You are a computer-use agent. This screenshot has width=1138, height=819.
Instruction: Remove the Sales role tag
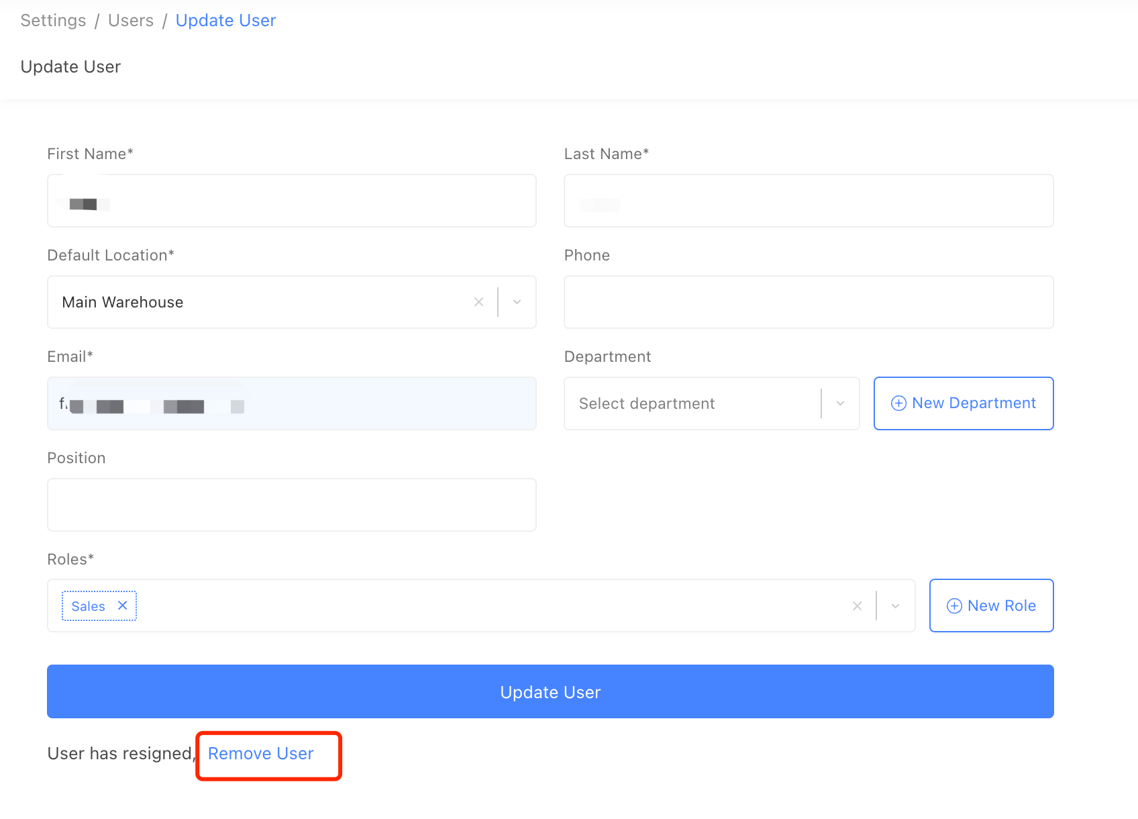(x=123, y=606)
